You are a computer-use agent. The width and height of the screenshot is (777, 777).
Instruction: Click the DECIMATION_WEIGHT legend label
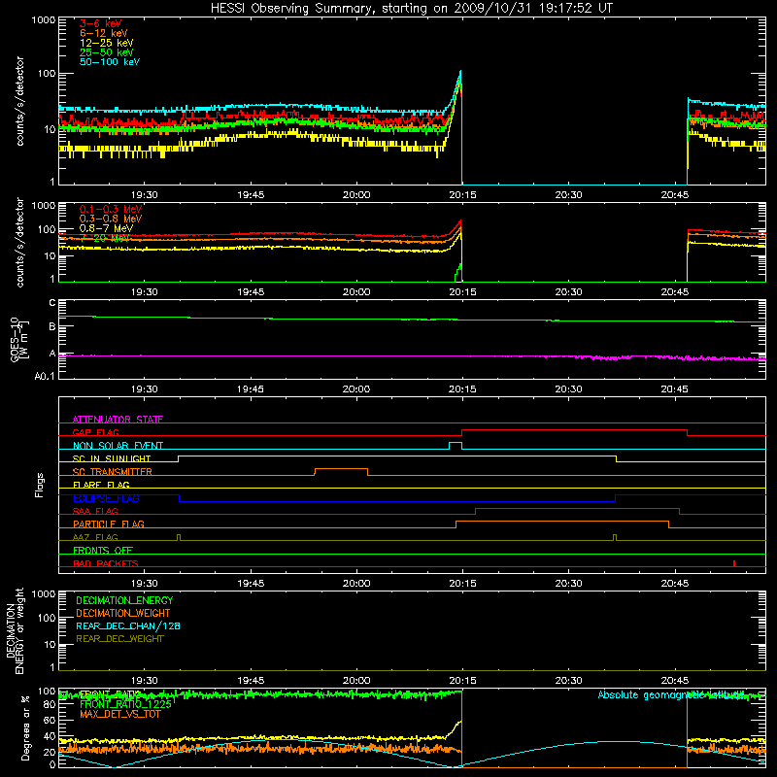click(x=123, y=613)
